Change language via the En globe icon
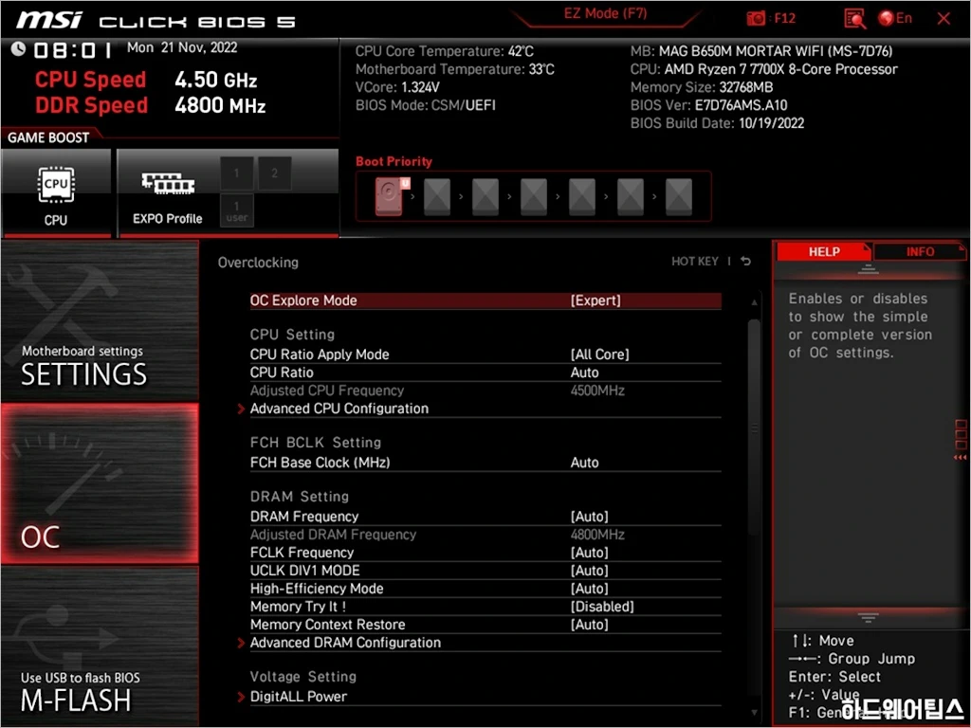971x728 pixels. tap(895, 19)
